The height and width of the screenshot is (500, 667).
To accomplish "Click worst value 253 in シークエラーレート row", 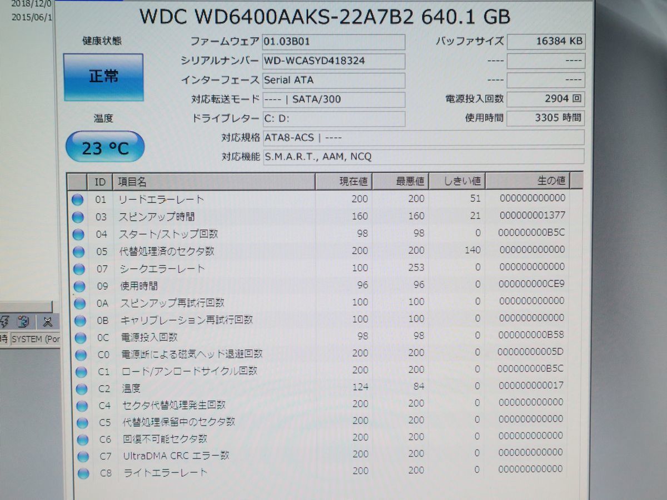I will pyautogui.click(x=416, y=268).
